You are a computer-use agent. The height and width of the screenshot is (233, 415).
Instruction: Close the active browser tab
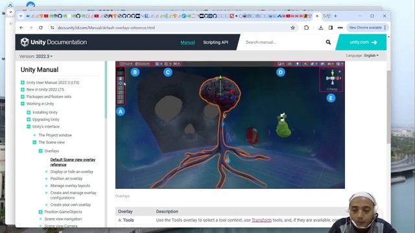coord(317,16)
